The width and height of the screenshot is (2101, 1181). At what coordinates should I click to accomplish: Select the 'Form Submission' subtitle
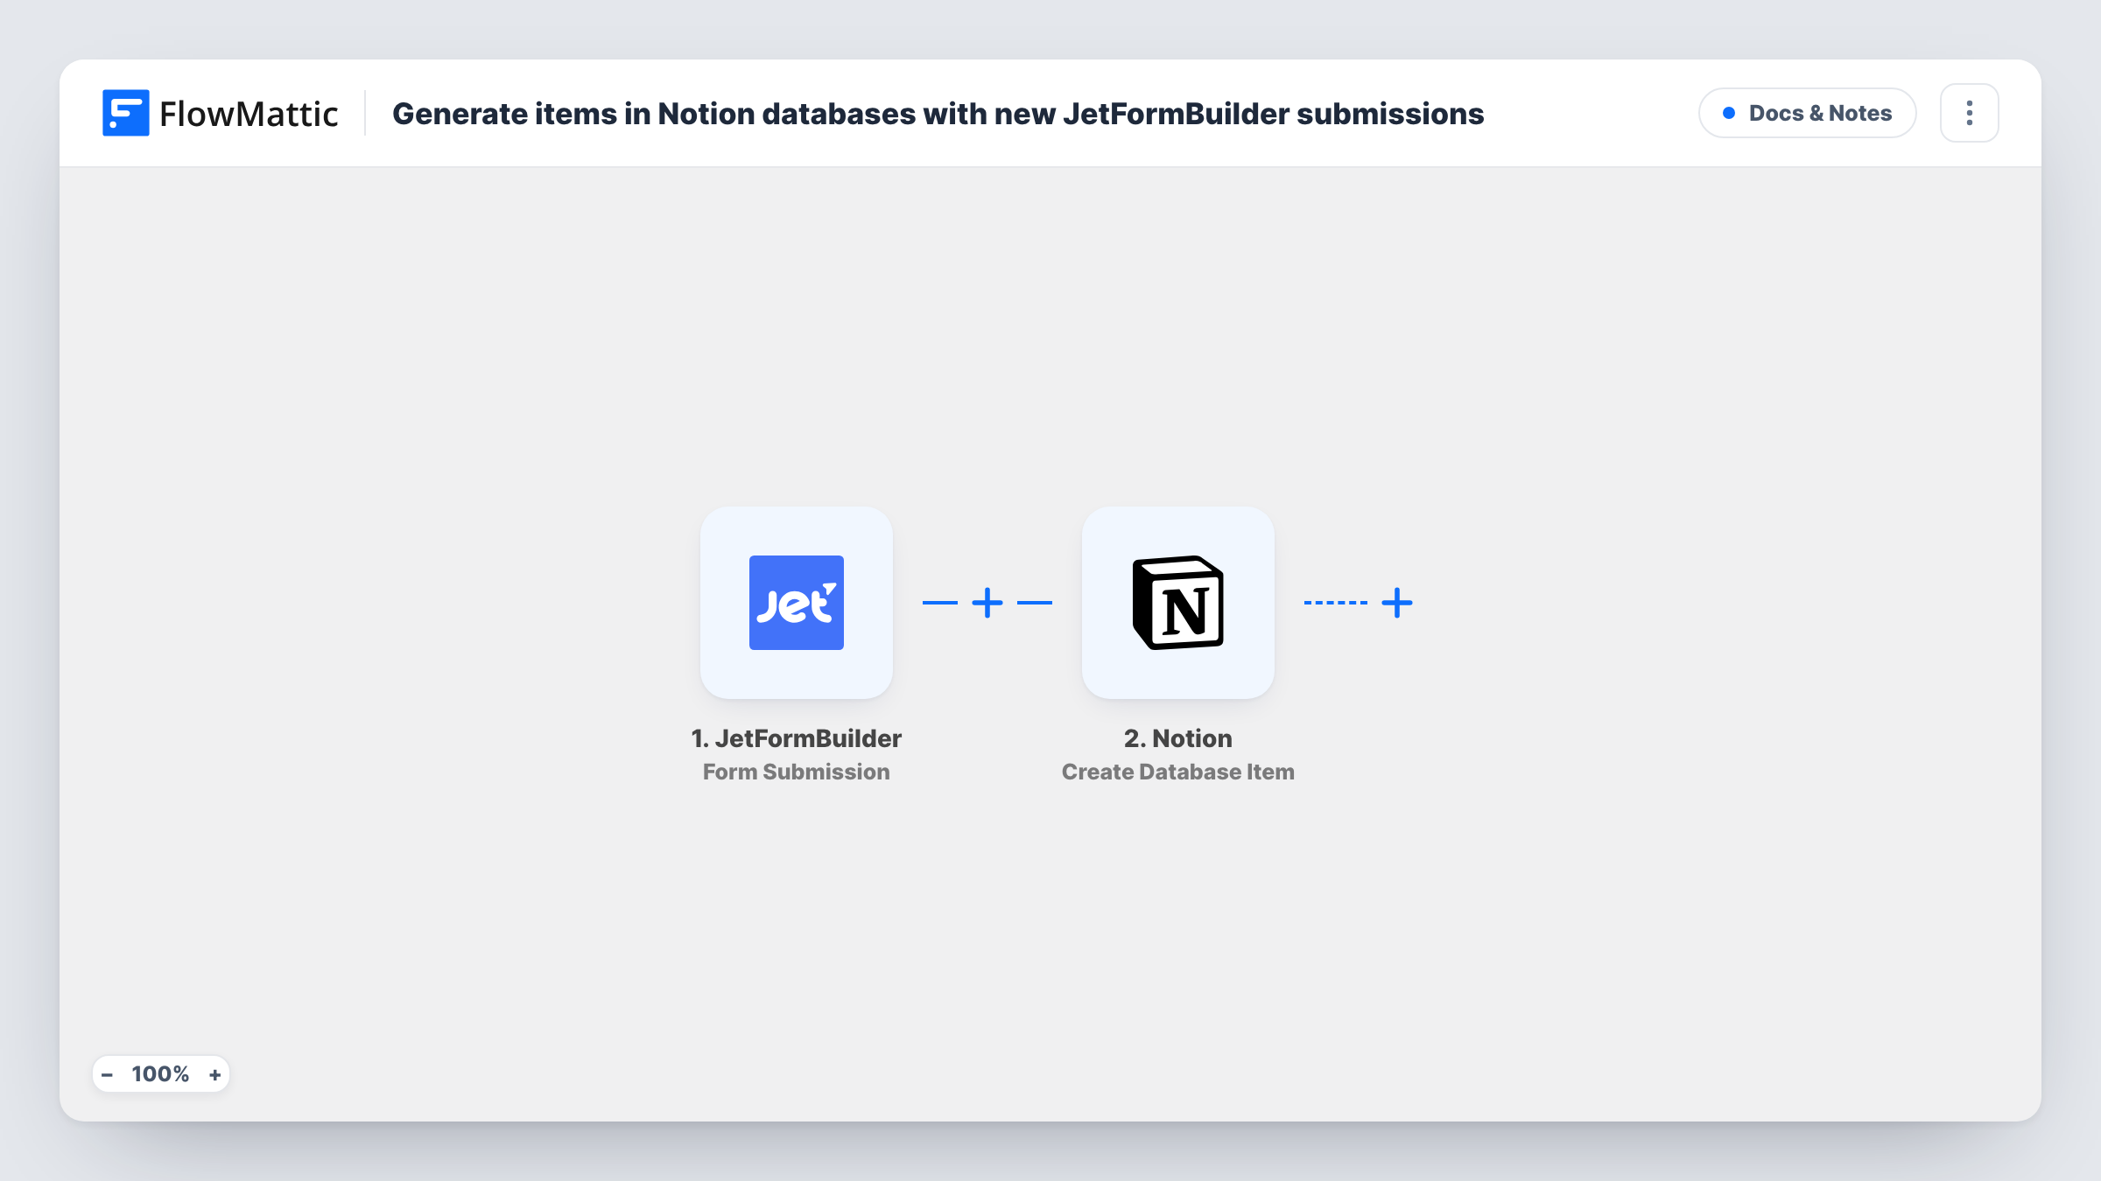[796, 772]
